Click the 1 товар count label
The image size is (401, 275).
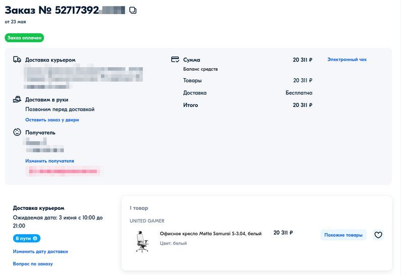139,208
